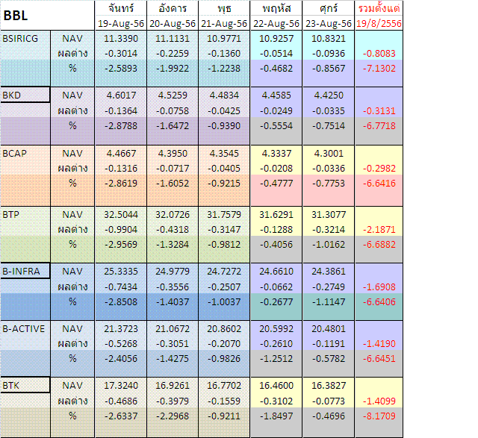The height and width of the screenshot is (438, 478).
Task: Click BTP NAV value 31.3077
Action: 329,214
